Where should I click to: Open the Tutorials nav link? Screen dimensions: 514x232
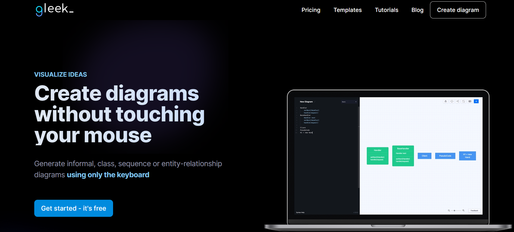point(386,10)
